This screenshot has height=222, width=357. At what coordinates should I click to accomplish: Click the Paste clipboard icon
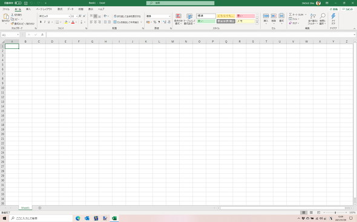tap(6, 16)
